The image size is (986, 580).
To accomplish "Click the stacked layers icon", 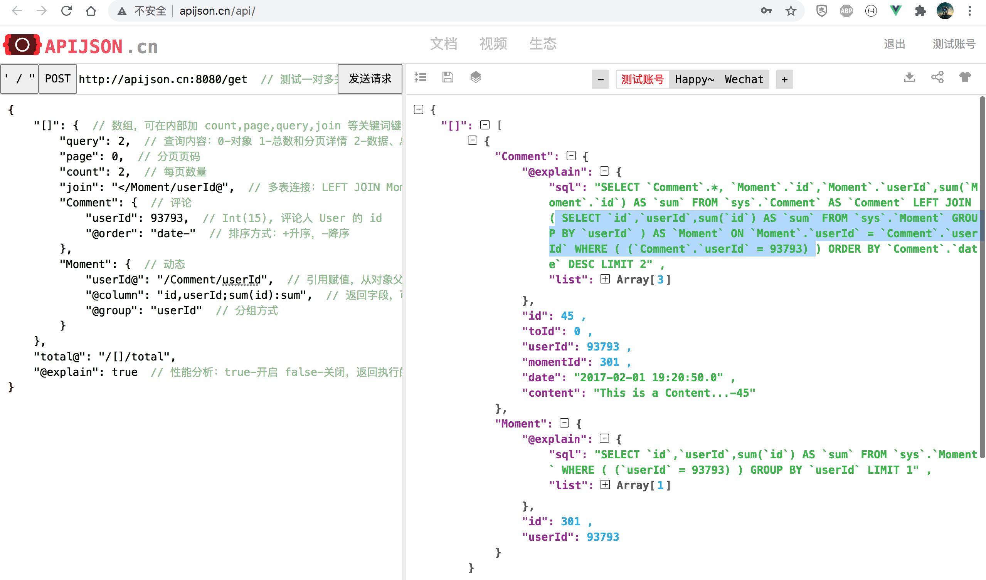I will pos(475,77).
